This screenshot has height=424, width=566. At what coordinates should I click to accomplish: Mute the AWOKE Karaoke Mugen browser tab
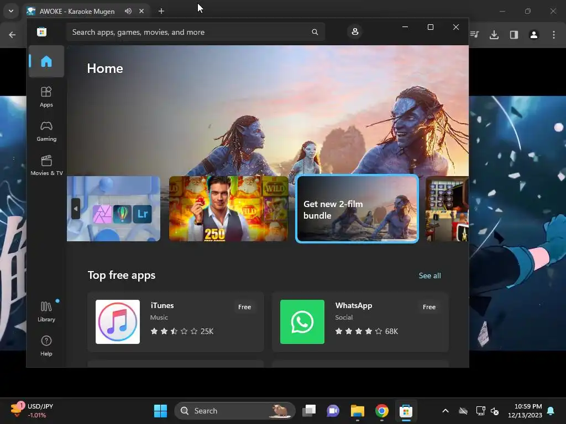128,11
